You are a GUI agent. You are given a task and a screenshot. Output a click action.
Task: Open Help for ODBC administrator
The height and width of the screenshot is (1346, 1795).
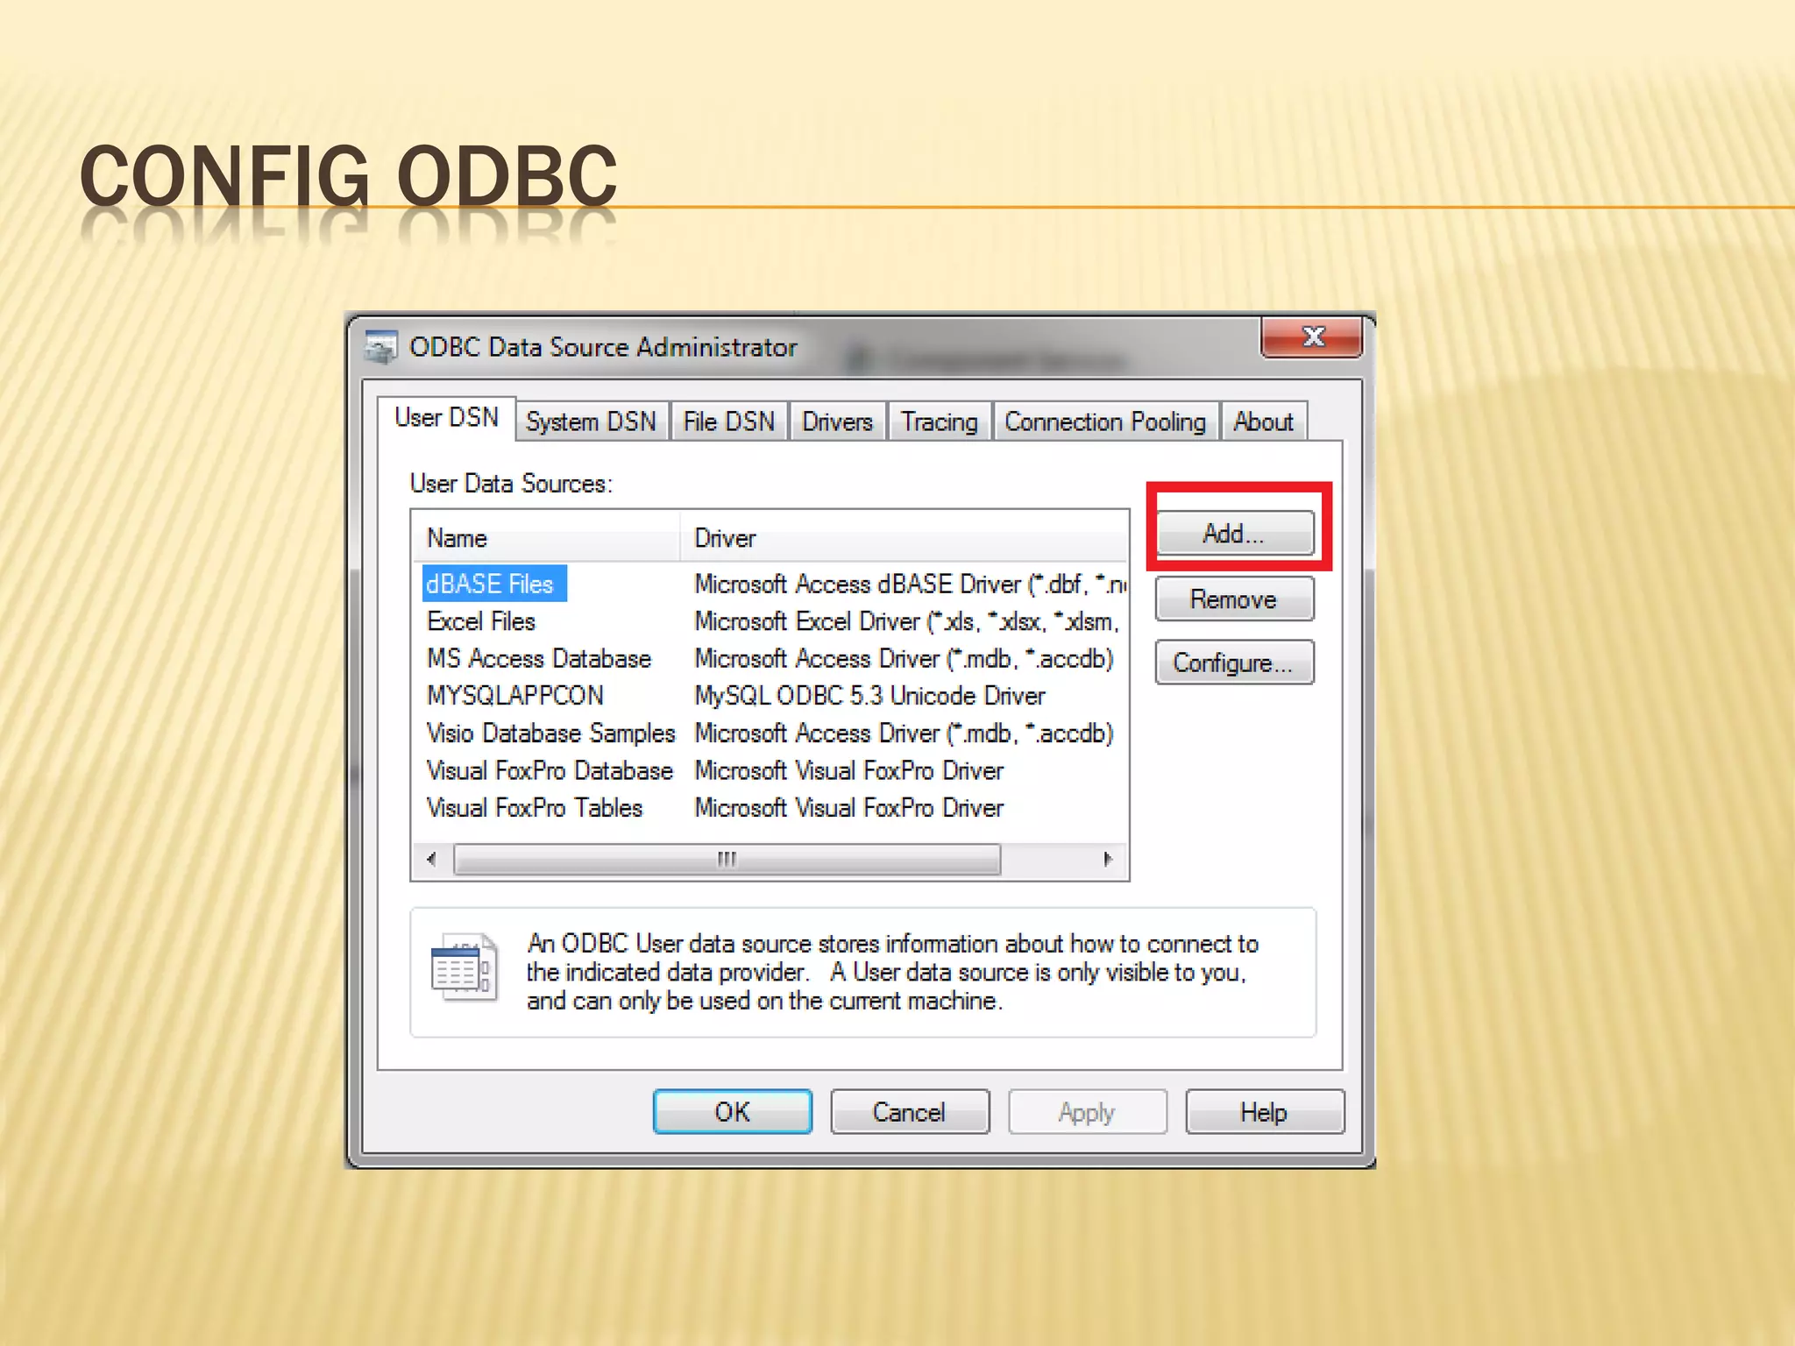point(1264,1112)
